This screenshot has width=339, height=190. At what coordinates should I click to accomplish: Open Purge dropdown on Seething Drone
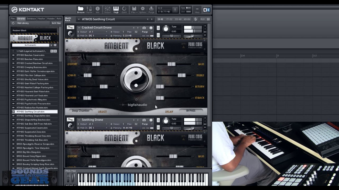[147, 124]
